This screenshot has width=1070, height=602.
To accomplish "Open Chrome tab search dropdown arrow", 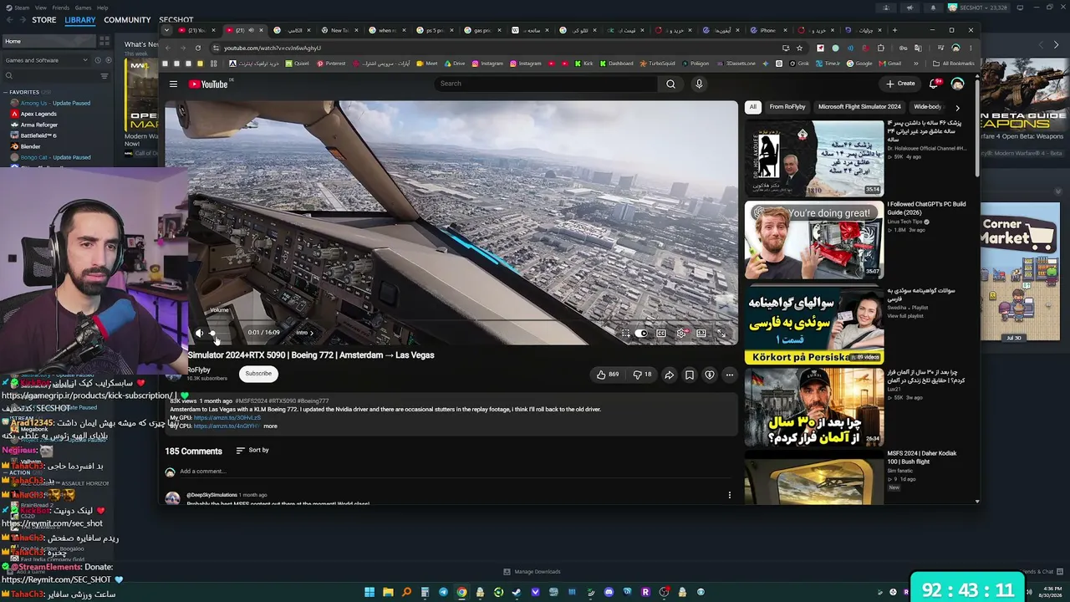I will (166, 30).
